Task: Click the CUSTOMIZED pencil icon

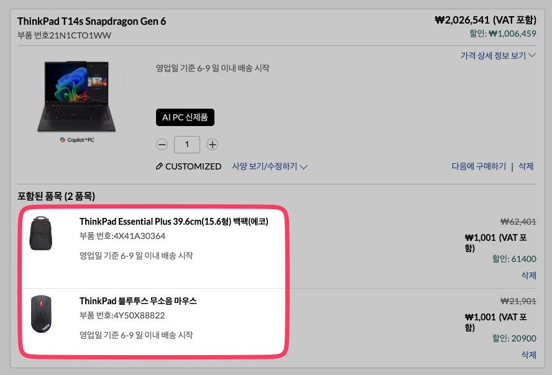Action: 159,166
